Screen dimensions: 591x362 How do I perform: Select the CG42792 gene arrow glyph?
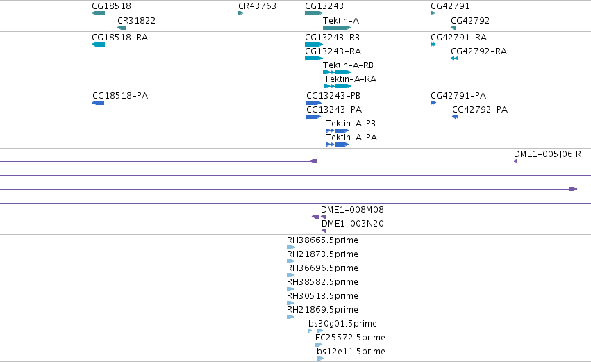453,28
